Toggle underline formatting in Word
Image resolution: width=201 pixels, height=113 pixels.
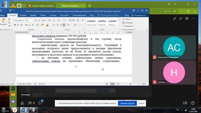[21, 25]
